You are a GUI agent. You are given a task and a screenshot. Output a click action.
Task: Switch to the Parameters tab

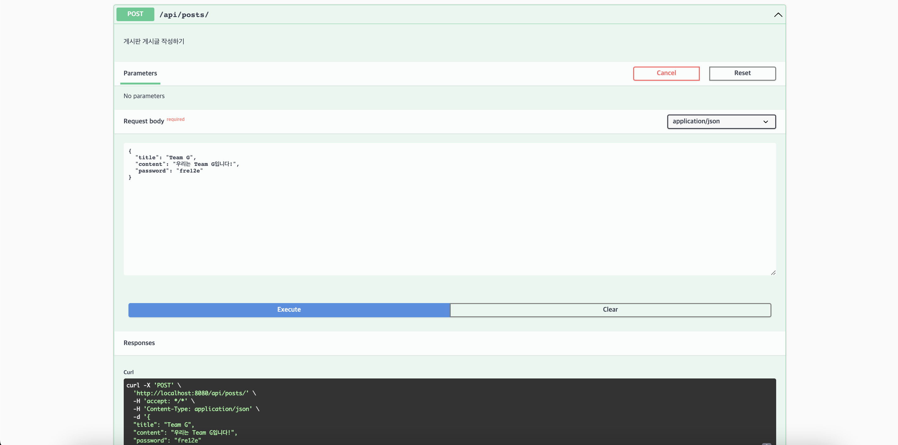coord(140,73)
